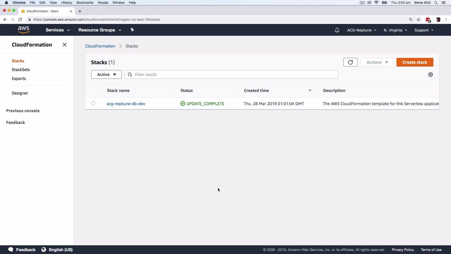Click the browser forward arrow
Screen dimensions: 451x254
coord(12,19)
